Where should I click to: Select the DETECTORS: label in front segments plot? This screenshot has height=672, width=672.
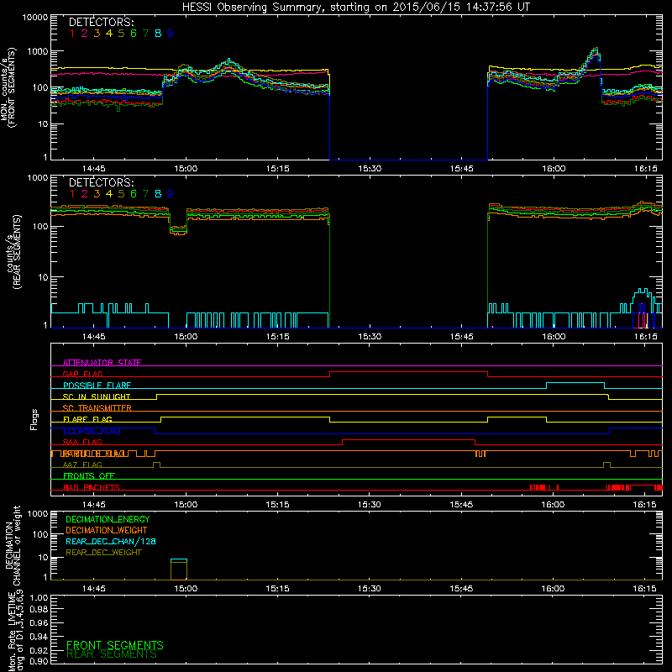(102, 22)
